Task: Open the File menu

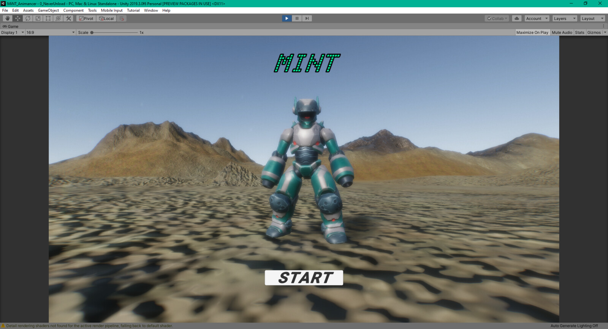Action: point(5,10)
